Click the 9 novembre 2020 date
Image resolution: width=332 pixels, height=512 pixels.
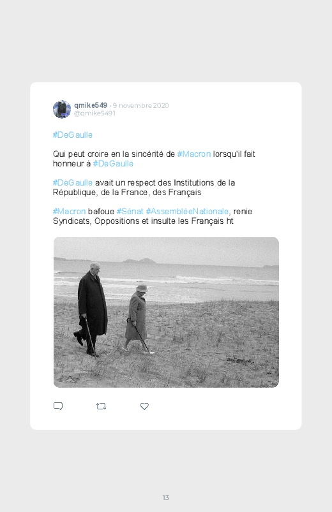click(140, 105)
